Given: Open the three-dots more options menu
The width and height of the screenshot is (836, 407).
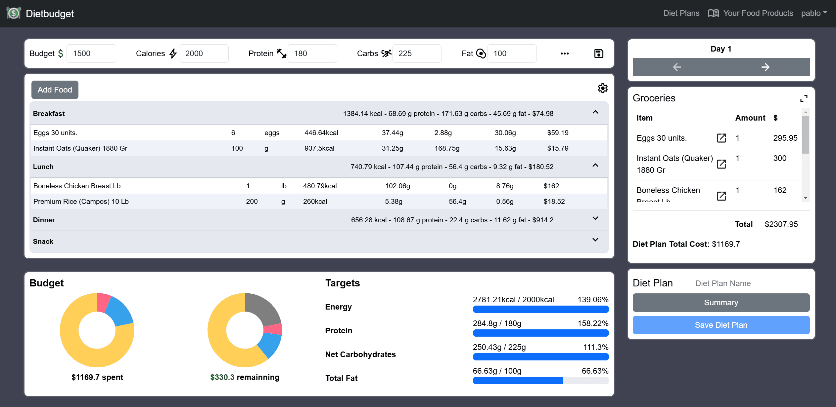Looking at the screenshot, I should tap(565, 54).
